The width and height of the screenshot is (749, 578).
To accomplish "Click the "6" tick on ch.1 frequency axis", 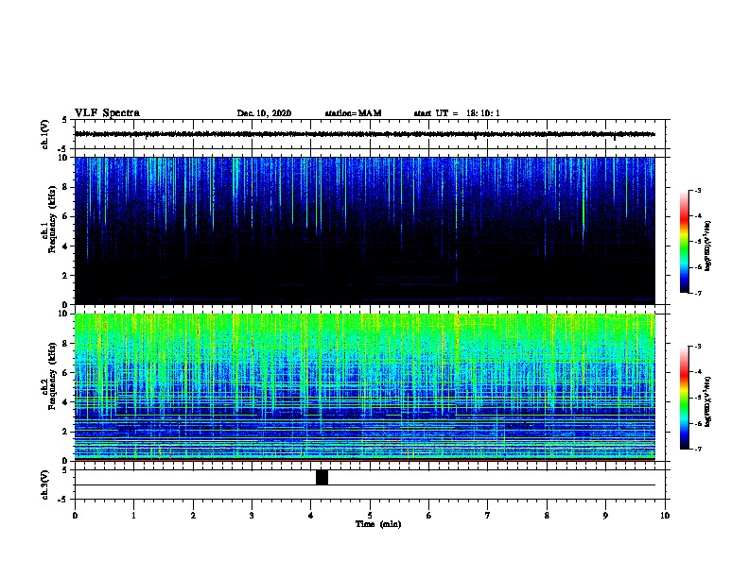I will (65, 216).
